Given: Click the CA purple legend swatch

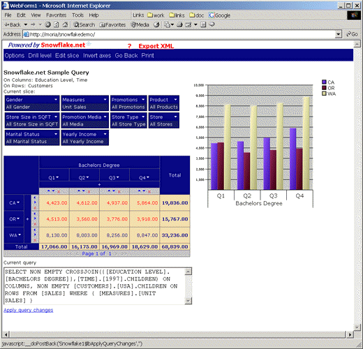Looking at the screenshot, I should click(x=324, y=82).
